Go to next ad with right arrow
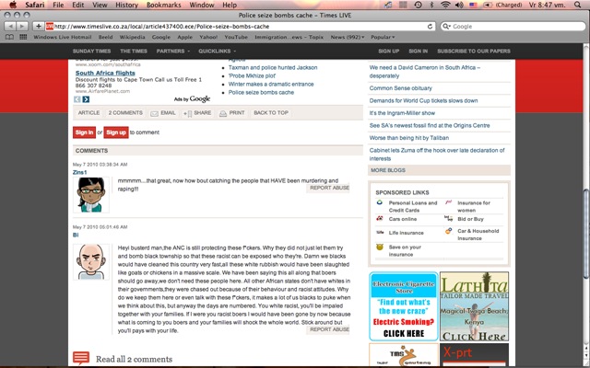The height and width of the screenshot is (368, 590). [x=86, y=99]
